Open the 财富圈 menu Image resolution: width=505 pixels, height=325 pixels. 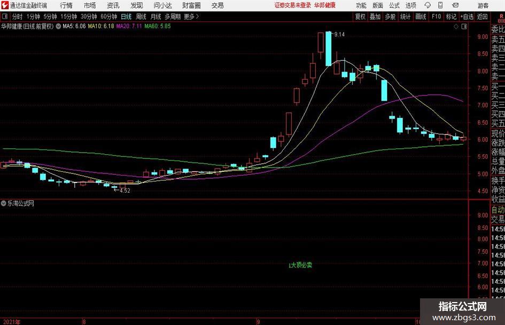pyautogui.click(x=192, y=5)
